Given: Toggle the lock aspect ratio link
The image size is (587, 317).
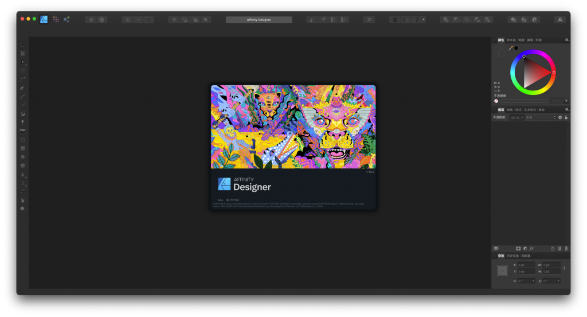Looking at the screenshot, I should (x=564, y=268).
